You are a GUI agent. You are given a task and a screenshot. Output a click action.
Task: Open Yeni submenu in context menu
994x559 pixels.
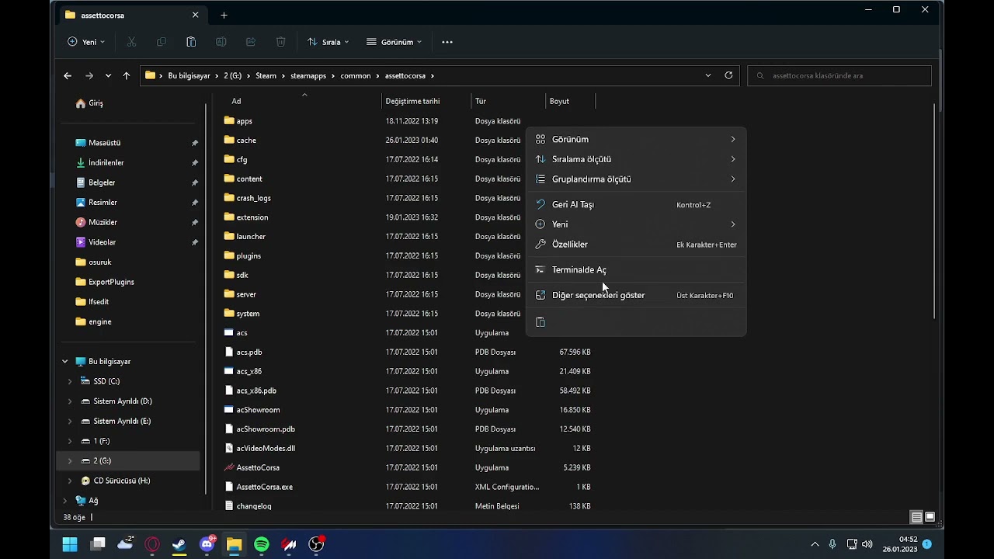636,224
